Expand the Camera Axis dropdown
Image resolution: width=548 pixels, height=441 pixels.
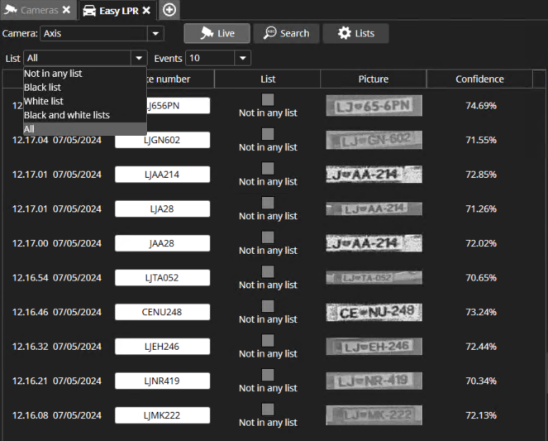pyautogui.click(x=155, y=34)
